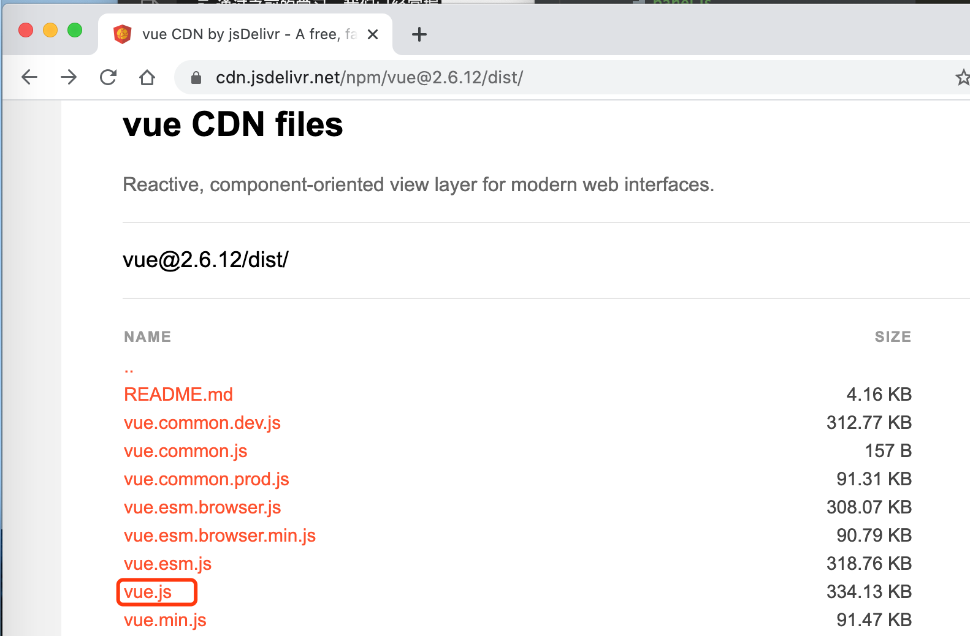The image size is (970, 636).
Task: Open the vue.esm.browser.js file
Action: click(202, 507)
